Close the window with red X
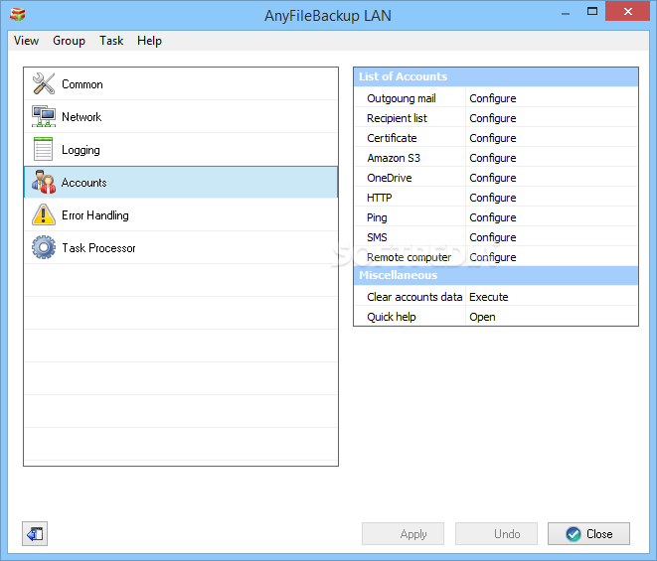657x561 pixels. pyautogui.click(x=627, y=11)
